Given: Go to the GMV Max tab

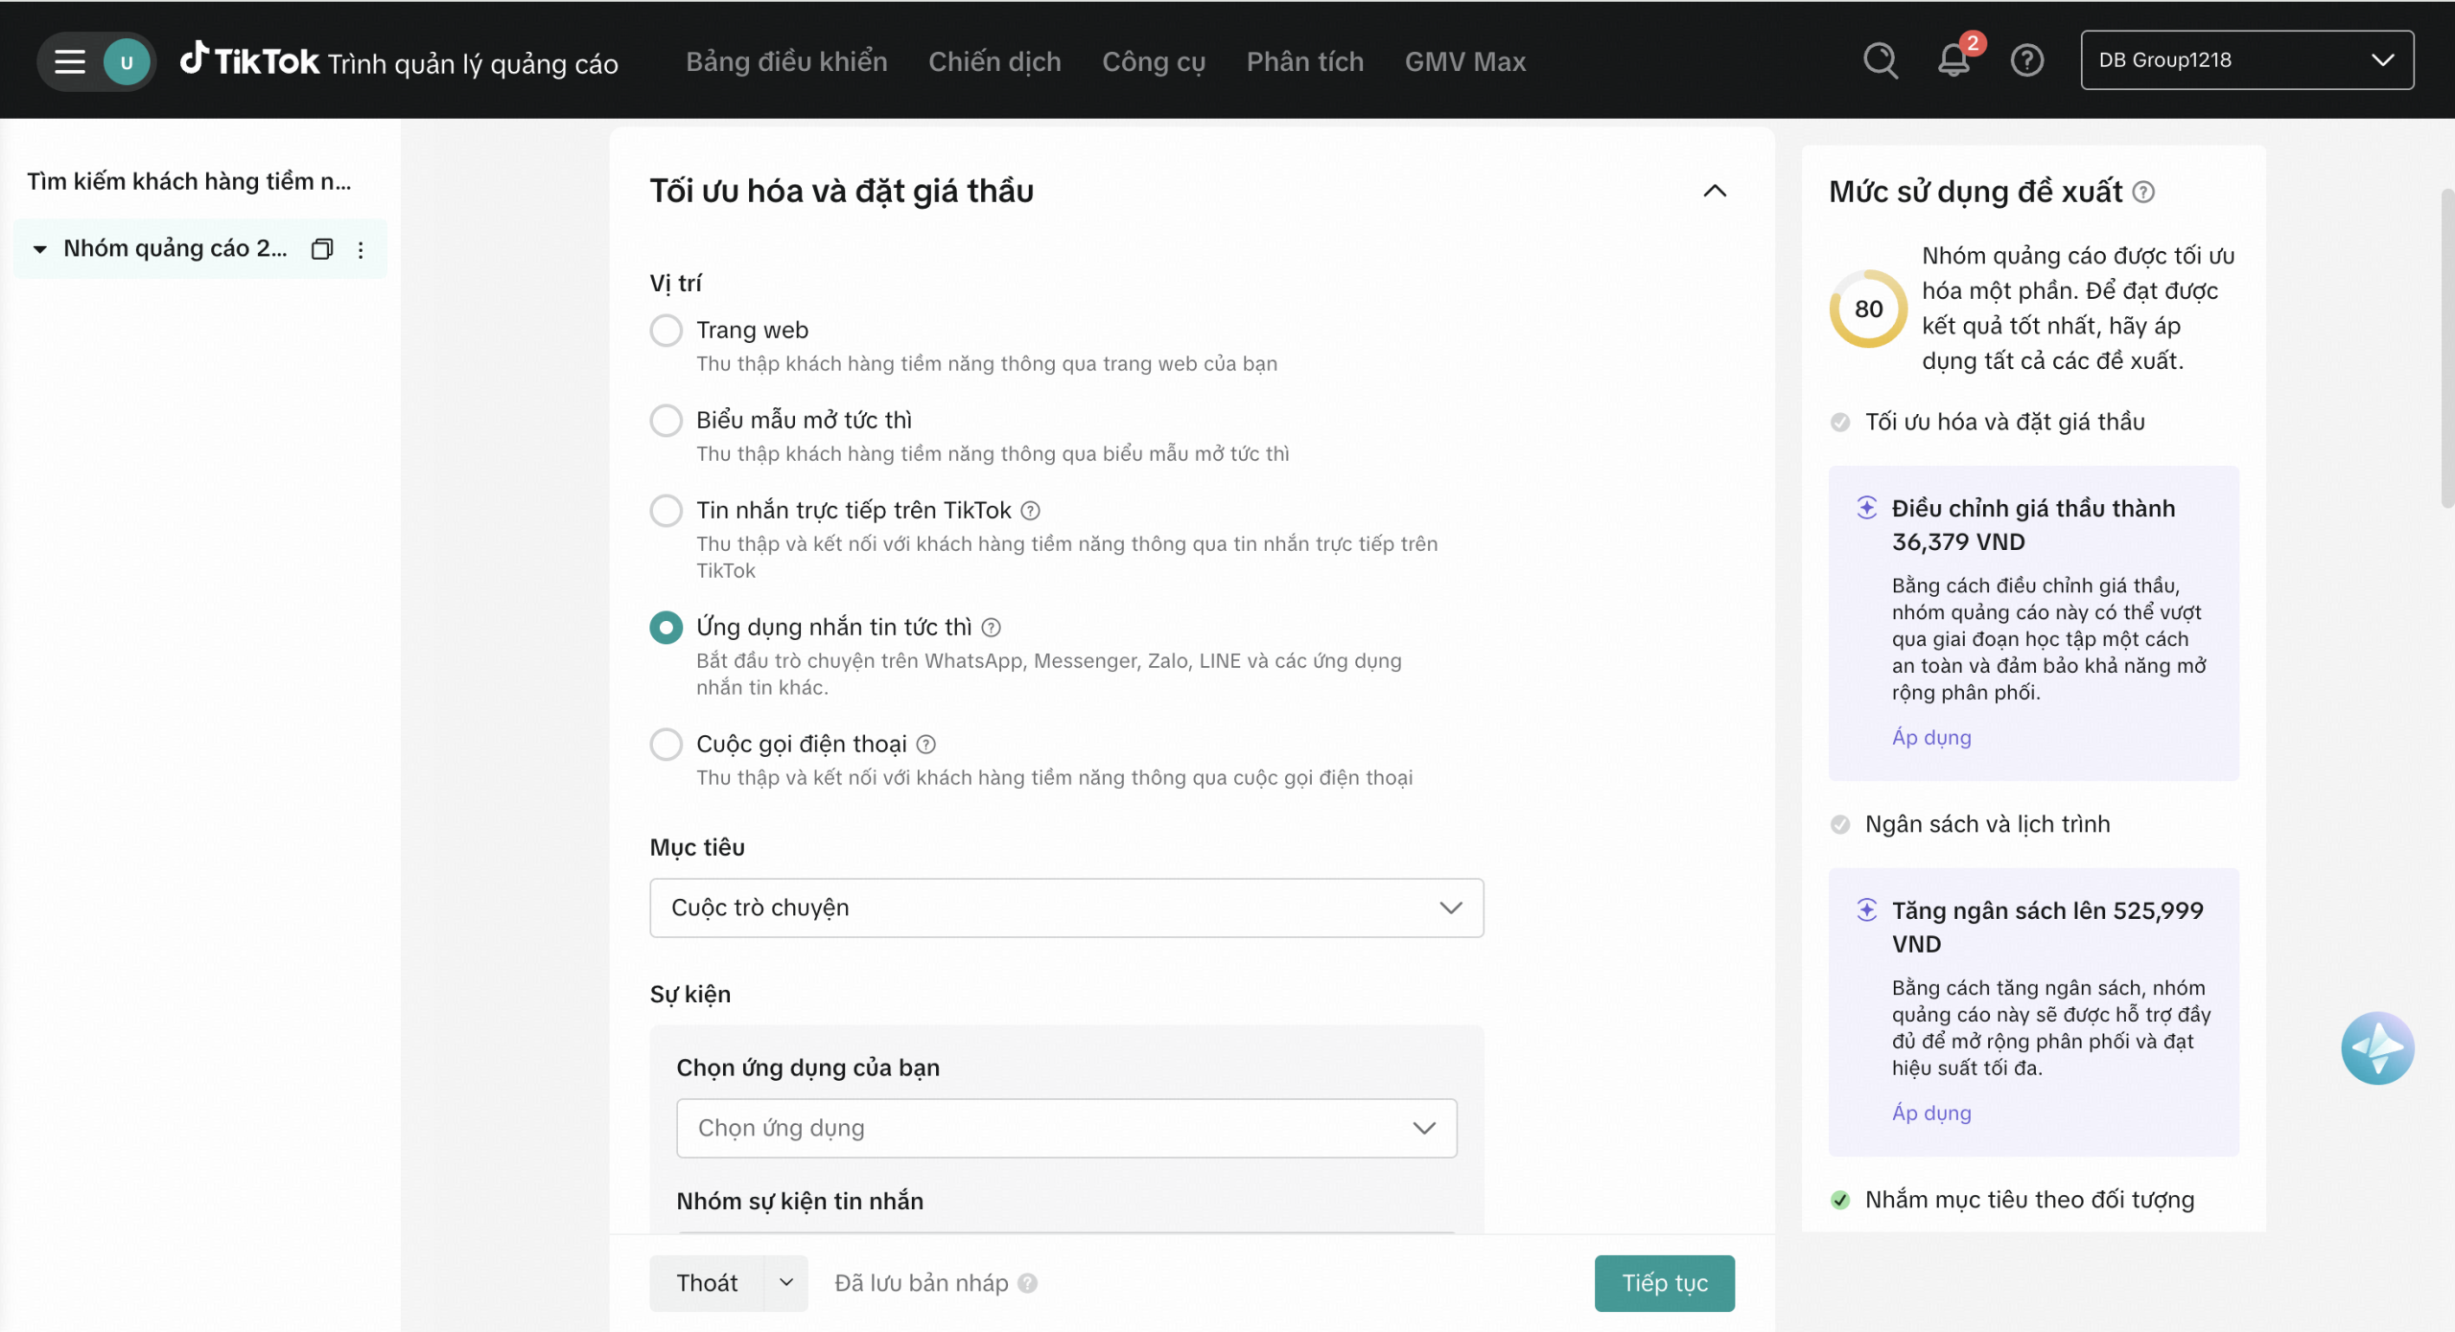Looking at the screenshot, I should click(x=1464, y=61).
